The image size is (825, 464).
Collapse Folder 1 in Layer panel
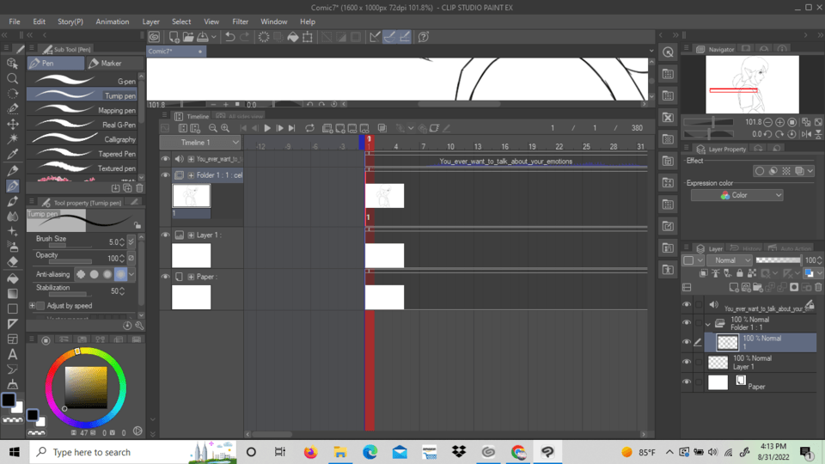click(x=707, y=324)
